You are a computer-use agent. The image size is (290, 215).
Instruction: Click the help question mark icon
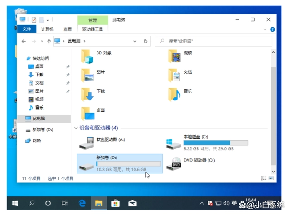(x=272, y=29)
